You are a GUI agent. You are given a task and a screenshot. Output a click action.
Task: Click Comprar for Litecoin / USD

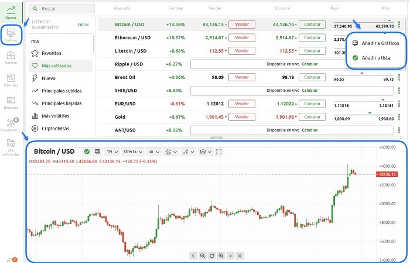312,51
